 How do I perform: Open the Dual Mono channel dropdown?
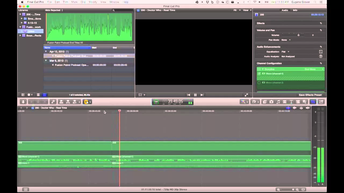click(x=314, y=69)
